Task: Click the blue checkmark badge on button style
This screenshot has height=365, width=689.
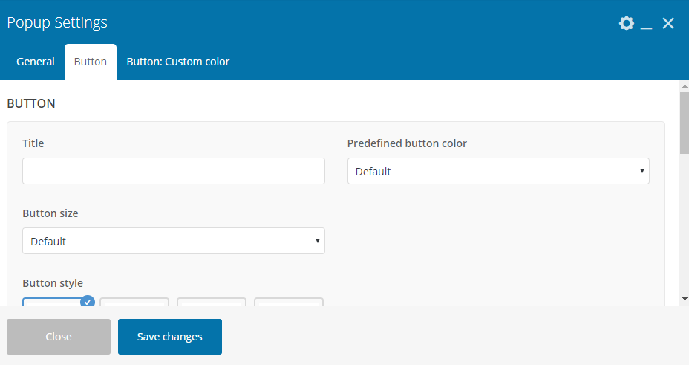Action: 88,300
